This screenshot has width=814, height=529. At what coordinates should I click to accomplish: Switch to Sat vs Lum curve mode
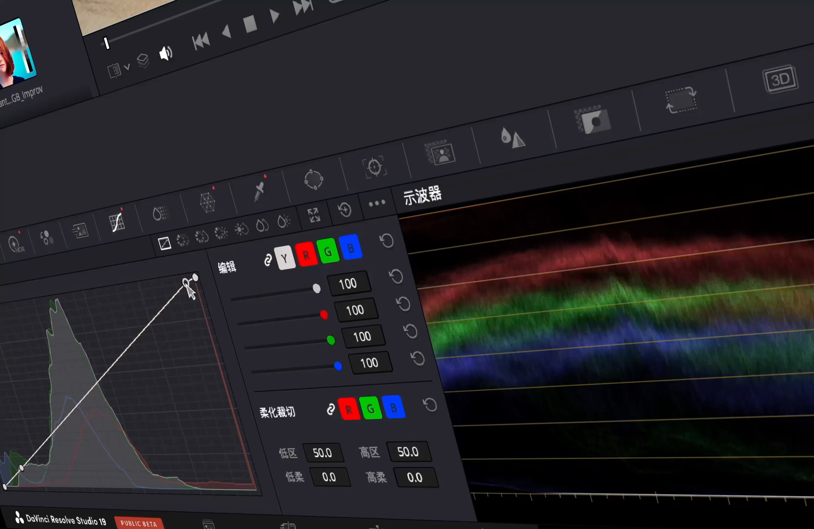284,221
